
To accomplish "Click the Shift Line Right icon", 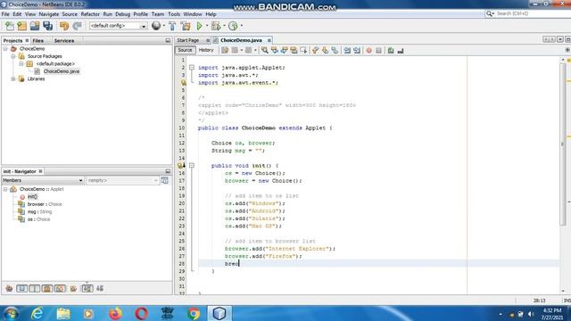I will point(357,51).
